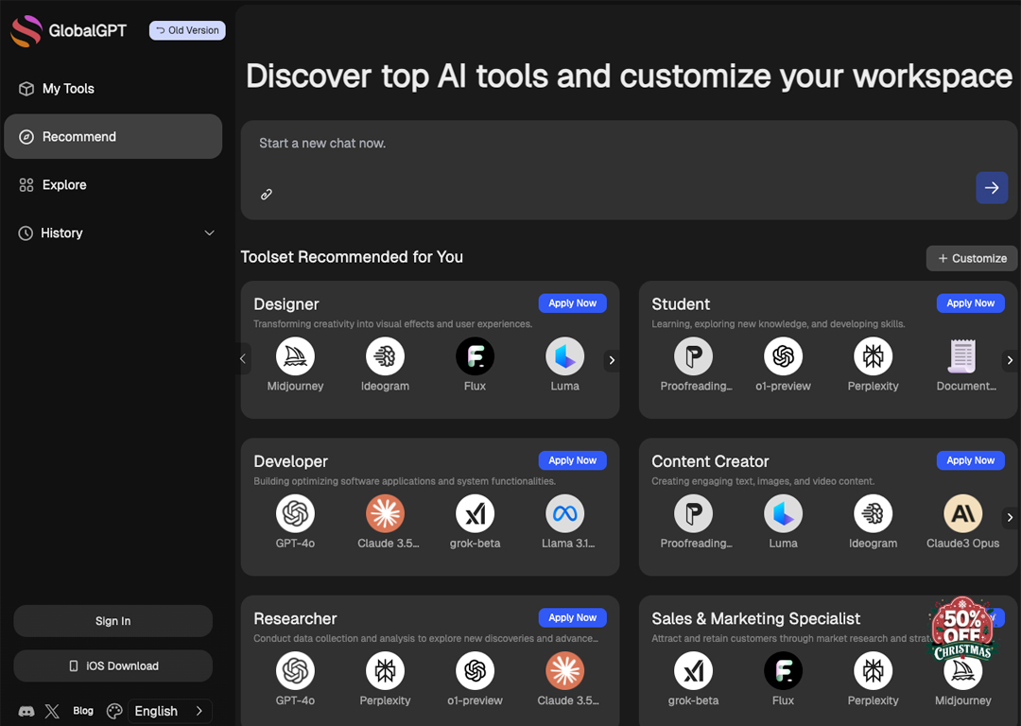This screenshot has width=1021, height=726.
Task: Apply the Student toolset
Action: [970, 303]
